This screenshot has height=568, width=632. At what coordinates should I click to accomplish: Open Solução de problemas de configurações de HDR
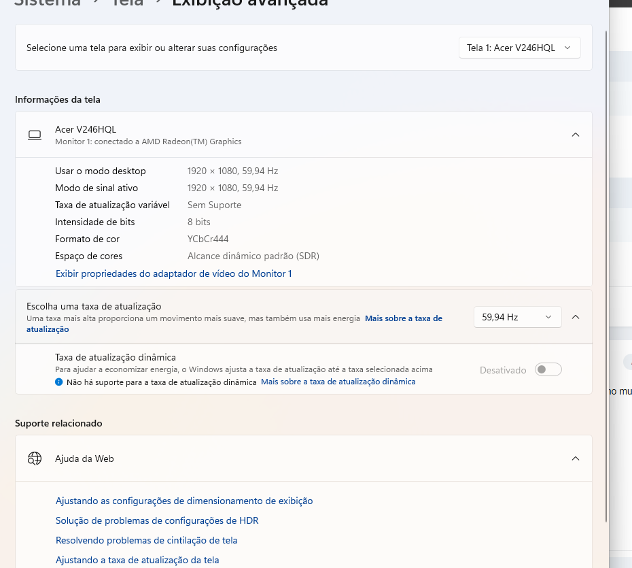[157, 520]
